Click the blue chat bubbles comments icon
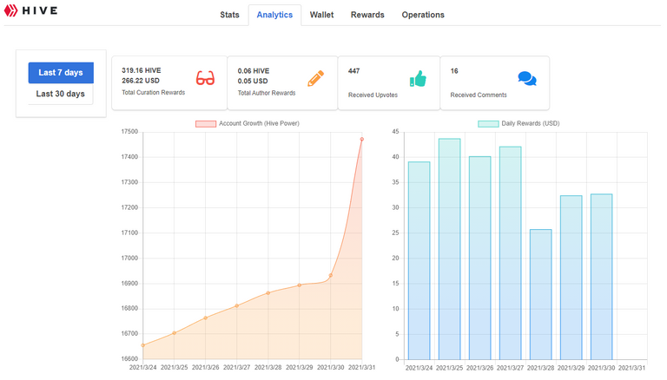 [x=527, y=79]
